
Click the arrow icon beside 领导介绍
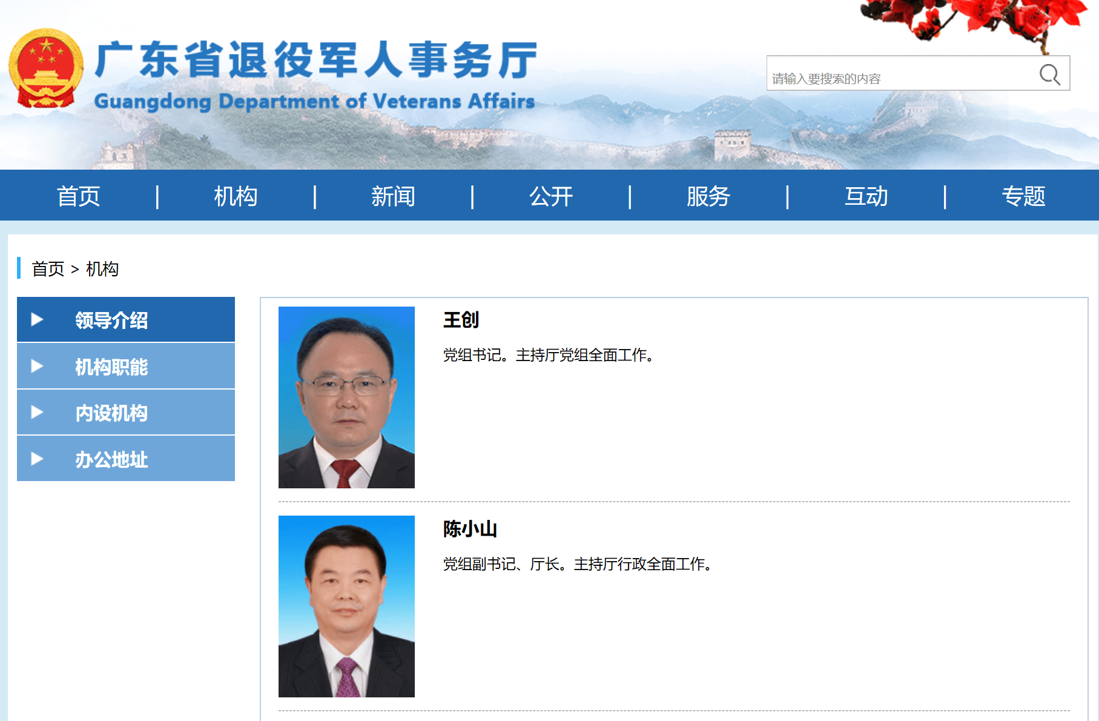point(38,320)
